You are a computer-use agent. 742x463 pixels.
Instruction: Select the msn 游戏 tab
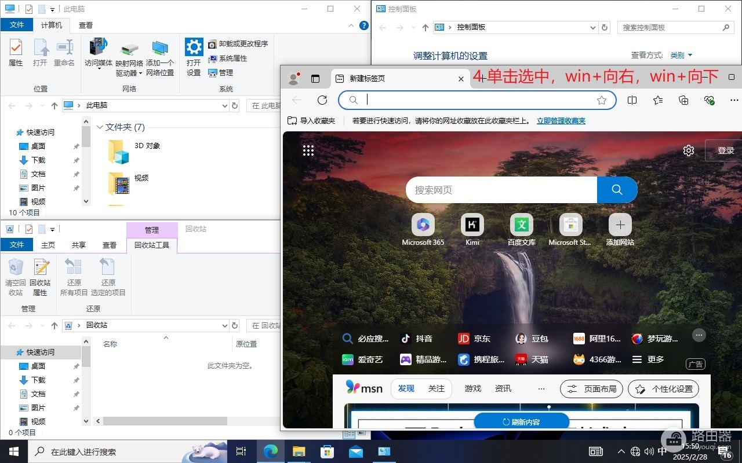point(473,389)
